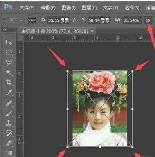This screenshot has height=157, width=155.
Task: Click the X position field 35.55 像素
Action: point(58,20)
